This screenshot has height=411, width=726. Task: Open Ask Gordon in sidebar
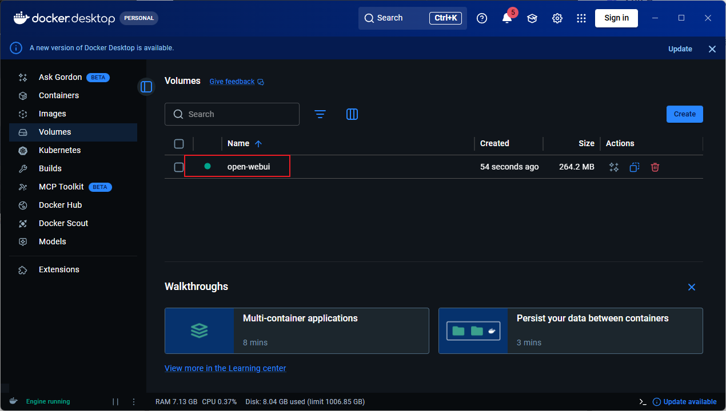pos(73,77)
